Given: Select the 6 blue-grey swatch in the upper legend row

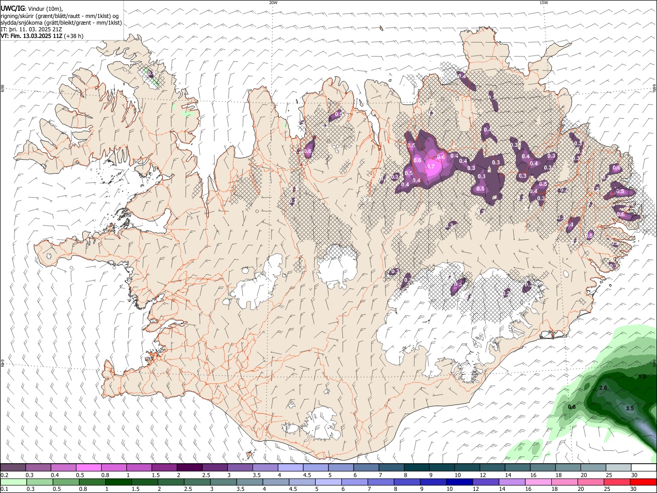Looking at the screenshot, I should [366, 468].
